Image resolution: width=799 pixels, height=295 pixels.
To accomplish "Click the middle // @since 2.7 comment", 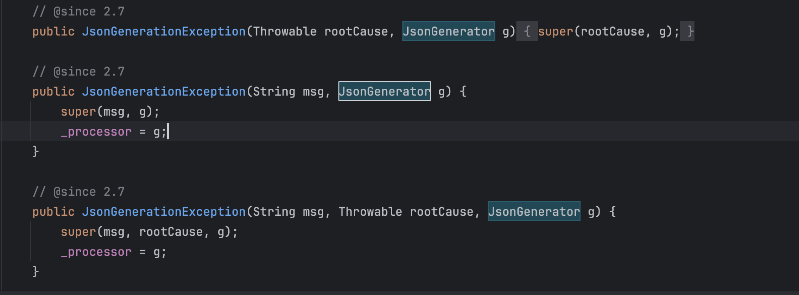I will pyautogui.click(x=79, y=71).
